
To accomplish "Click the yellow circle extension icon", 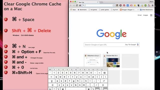I will coord(135,5).
